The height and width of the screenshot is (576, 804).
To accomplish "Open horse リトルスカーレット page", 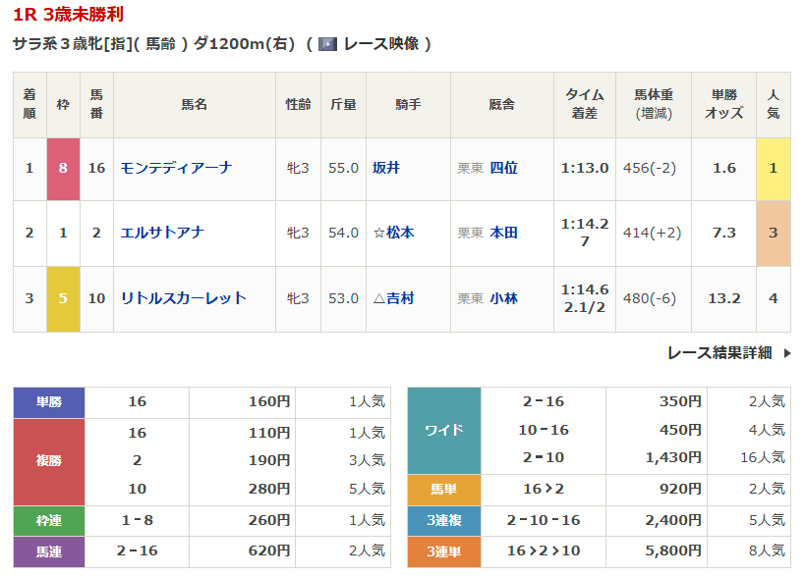I will click(183, 298).
